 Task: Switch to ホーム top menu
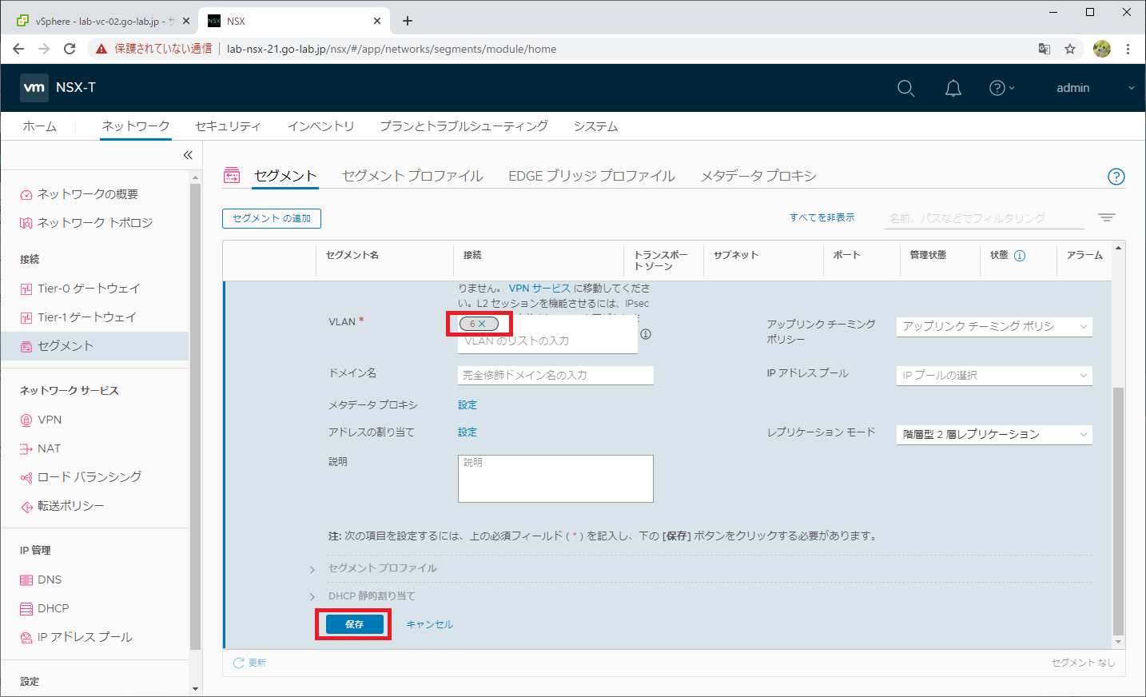40,126
